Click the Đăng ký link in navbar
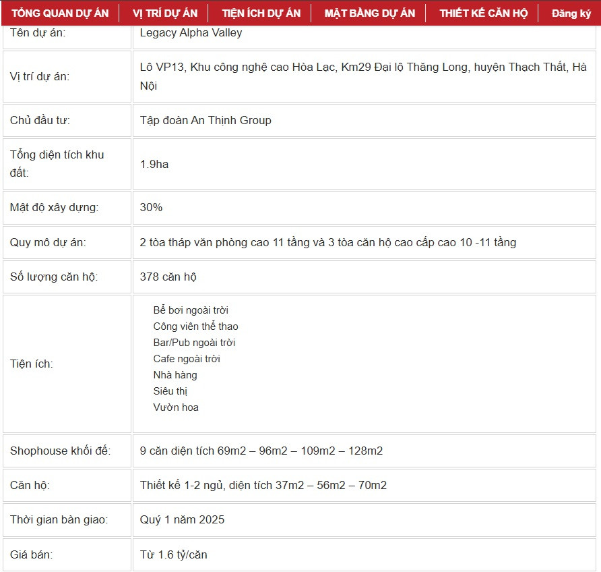Viewport: 601px width, 572px height. pyautogui.click(x=571, y=13)
